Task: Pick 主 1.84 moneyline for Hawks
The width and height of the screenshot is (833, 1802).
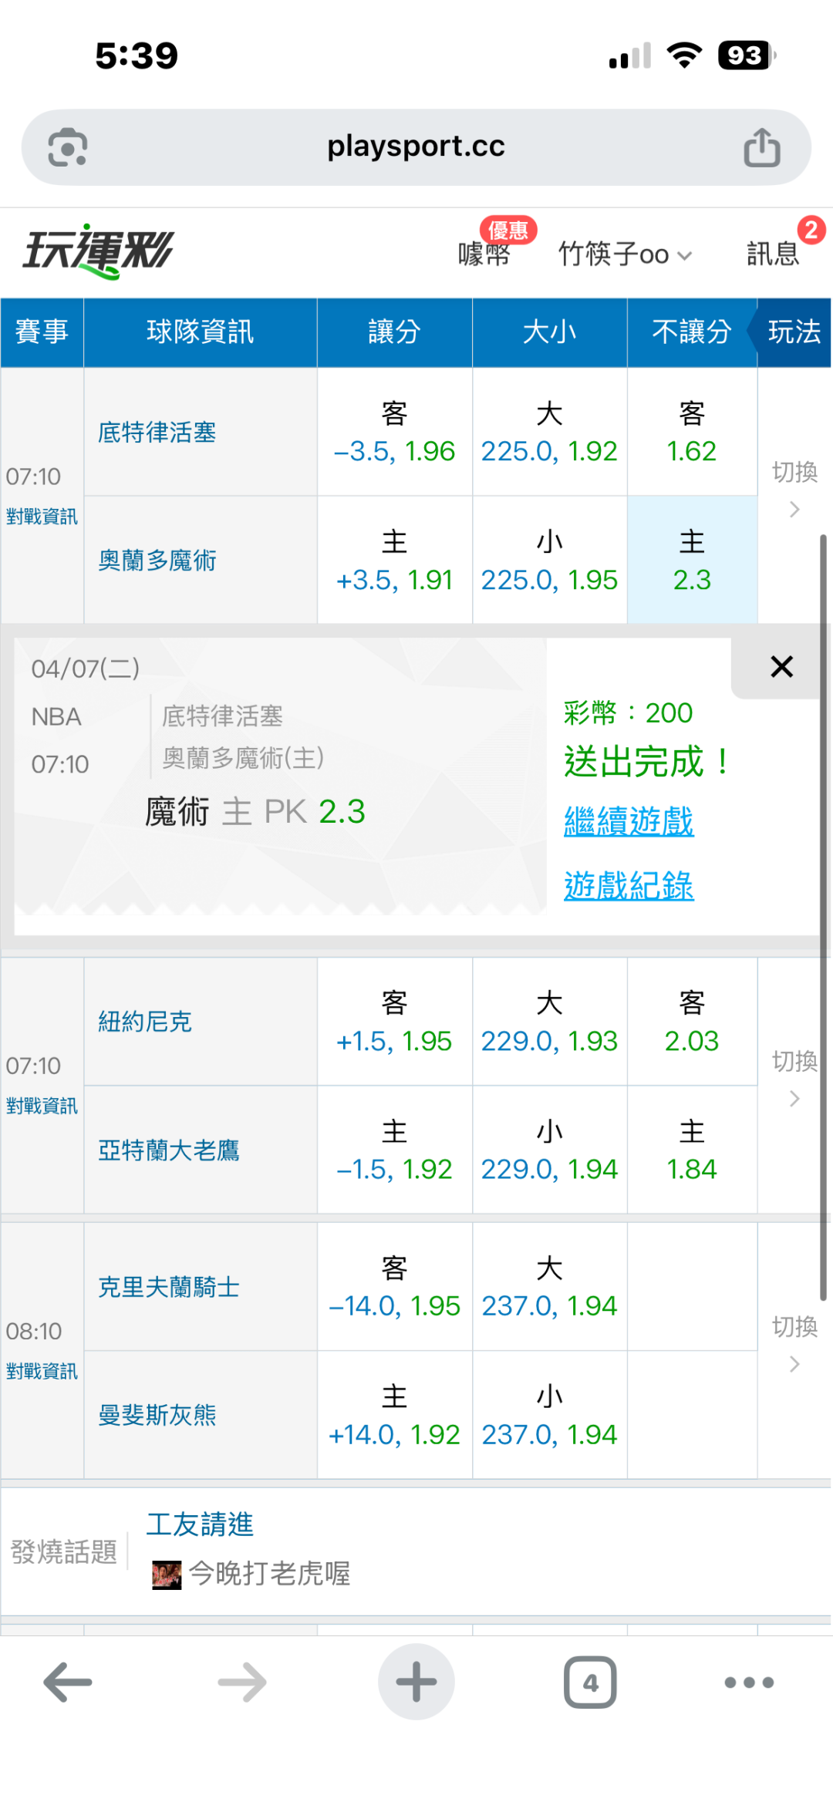Action: 692,1150
